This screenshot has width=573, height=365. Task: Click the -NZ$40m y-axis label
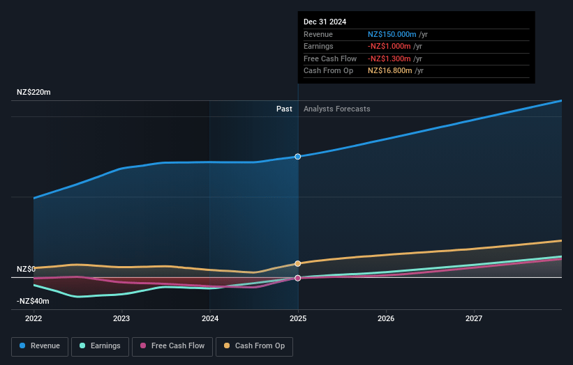(x=33, y=301)
